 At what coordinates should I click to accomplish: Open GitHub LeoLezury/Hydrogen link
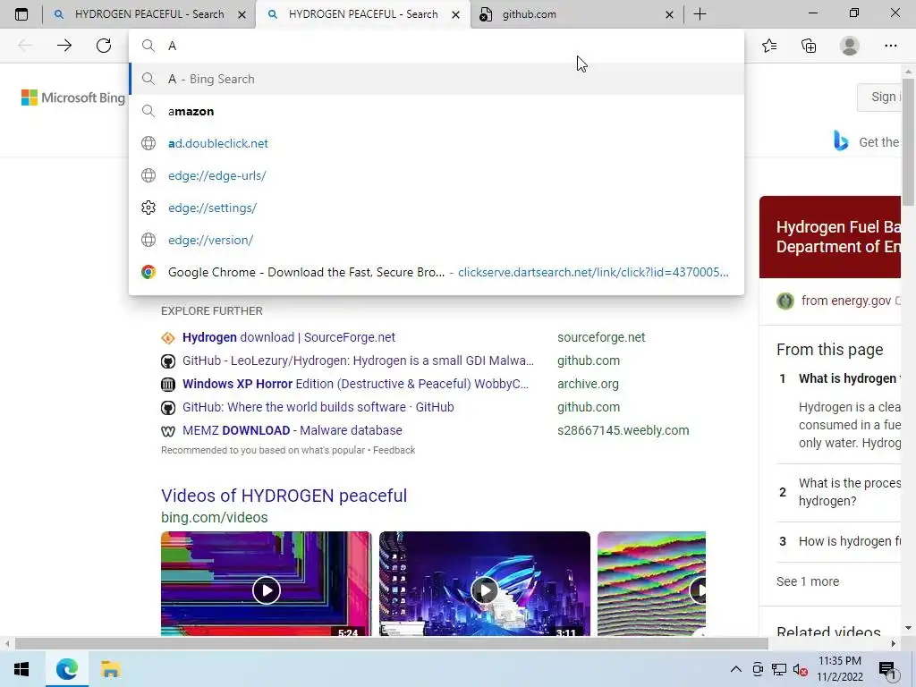coord(358,360)
